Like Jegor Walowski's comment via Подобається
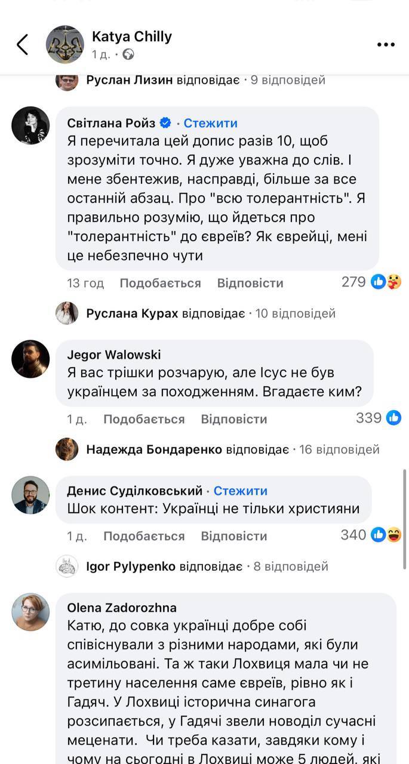The image size is (409, 764). click(x=144, y=419)
